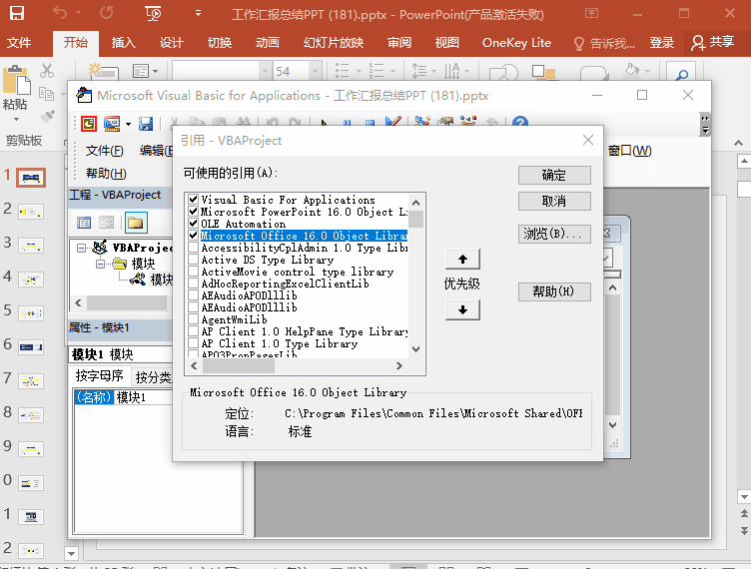Click the Shape Fill paint bucket icon
The height and width of the screenshot is (569, 751).
pos(632,71)
